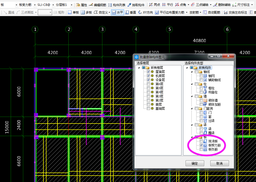This screenshot has width=256, height=182.
Task: Choose the 多板 multi slab mode
Action: click(87, 13)
